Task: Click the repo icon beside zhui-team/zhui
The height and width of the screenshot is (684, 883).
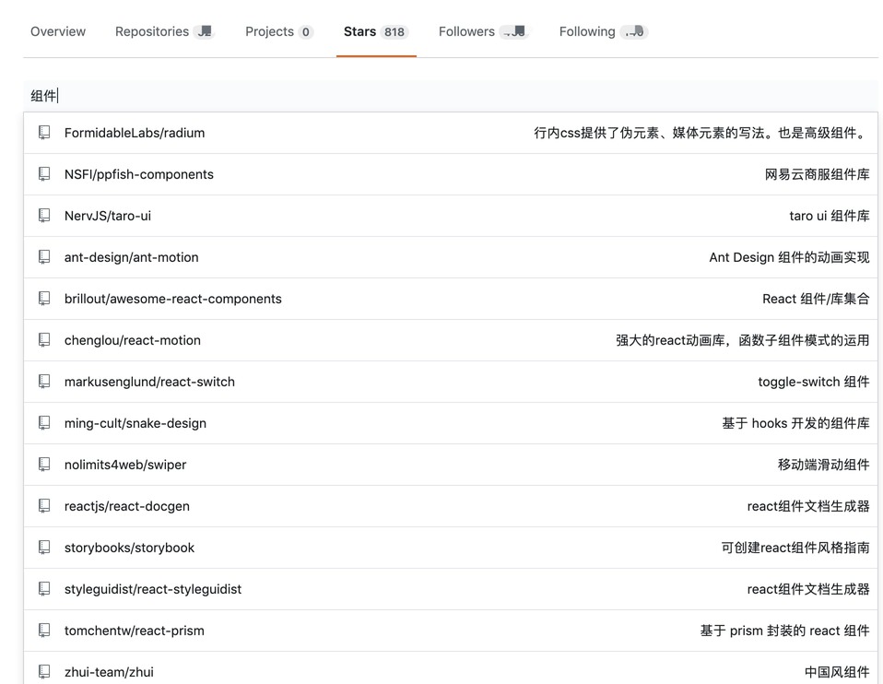Action: [x=44, y=672]
